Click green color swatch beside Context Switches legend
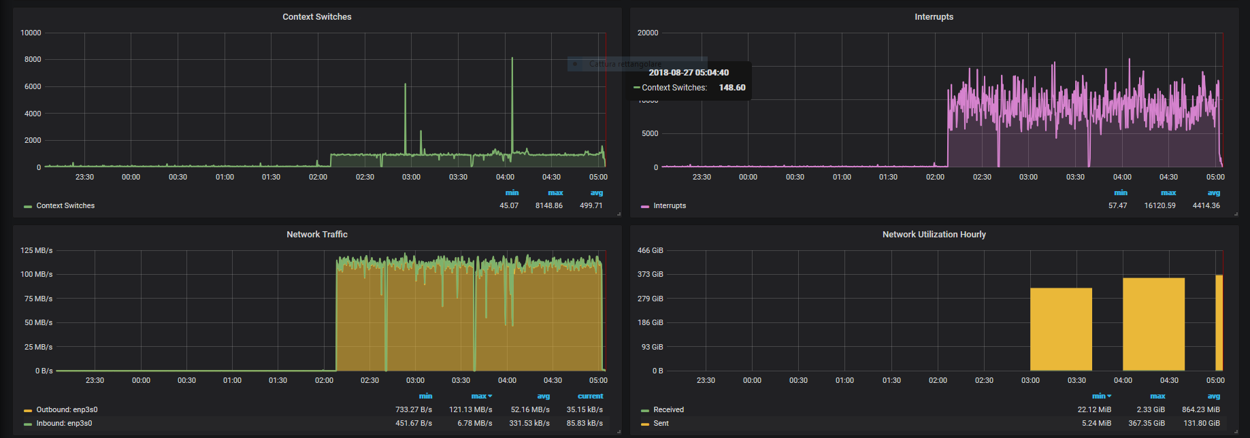 [28, 206]
